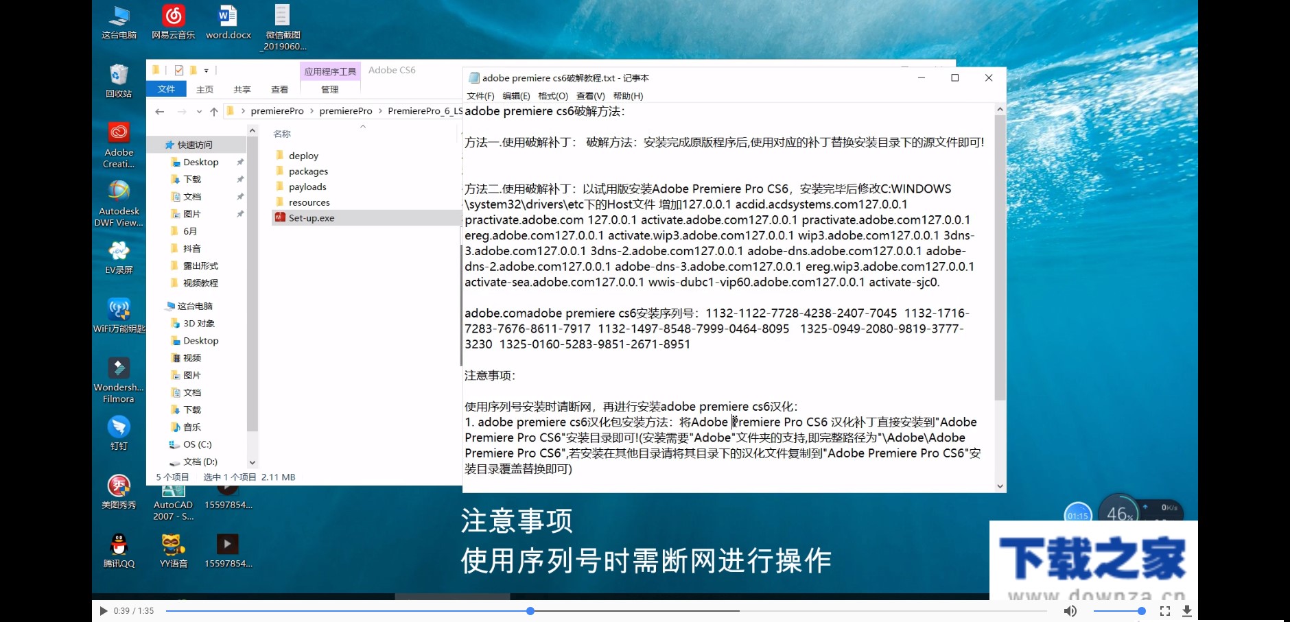Open the address bar history dropdown

[x=199, y=110]
